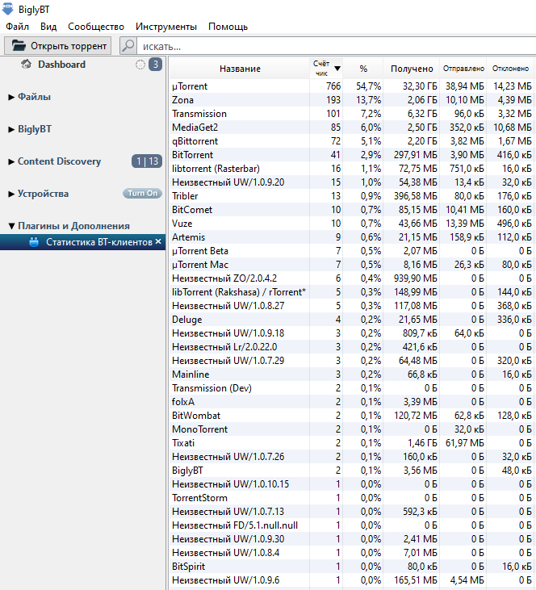Viewport: 536px width, 590px height.
Task: Open the Вид menu
Action: [48, 27]
